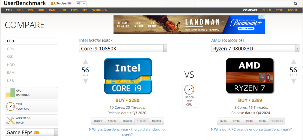Expand the Core i9-10850K CPU dropdown
303x140 pixels.
pos(165,48)
